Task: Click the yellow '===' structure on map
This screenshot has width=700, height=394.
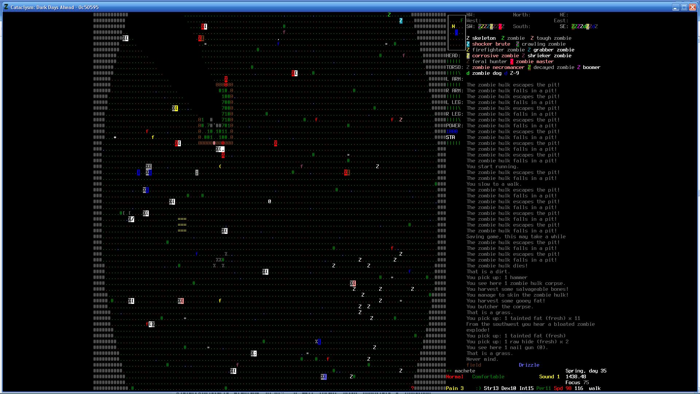Action: [182, 225]
